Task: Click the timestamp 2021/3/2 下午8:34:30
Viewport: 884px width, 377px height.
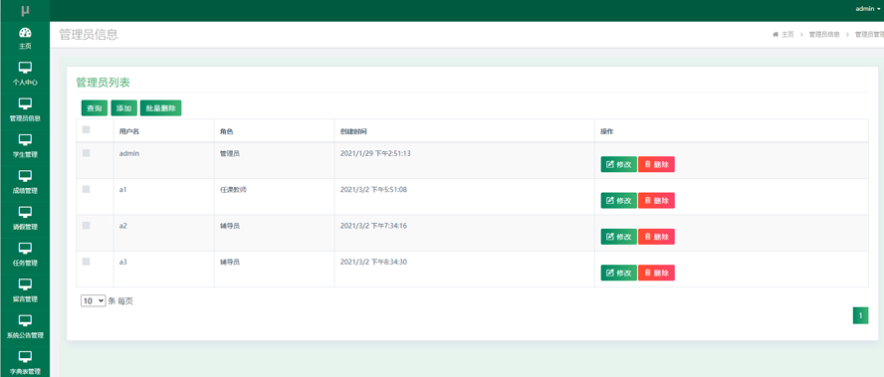Action: point(373,262)
